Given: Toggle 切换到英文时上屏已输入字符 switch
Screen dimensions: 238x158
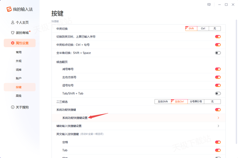Looking at the screenshot, I should (x=218, y=37).
